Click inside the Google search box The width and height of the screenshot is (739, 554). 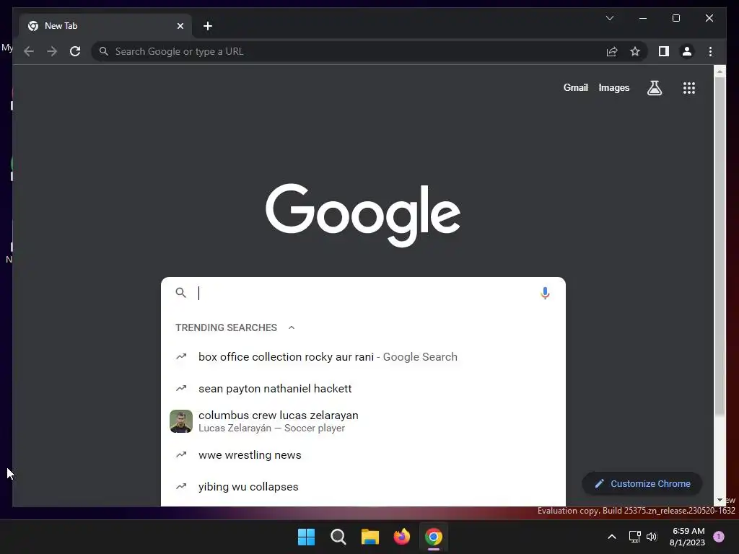tap(363, 293)
